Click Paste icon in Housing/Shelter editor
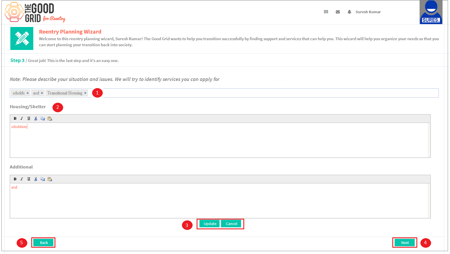 50,119
